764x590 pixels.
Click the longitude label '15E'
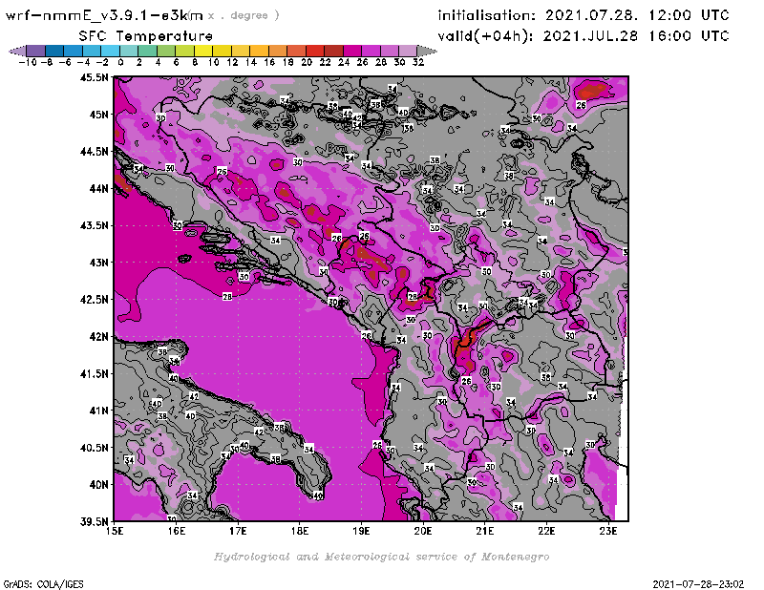coord(115,532)
